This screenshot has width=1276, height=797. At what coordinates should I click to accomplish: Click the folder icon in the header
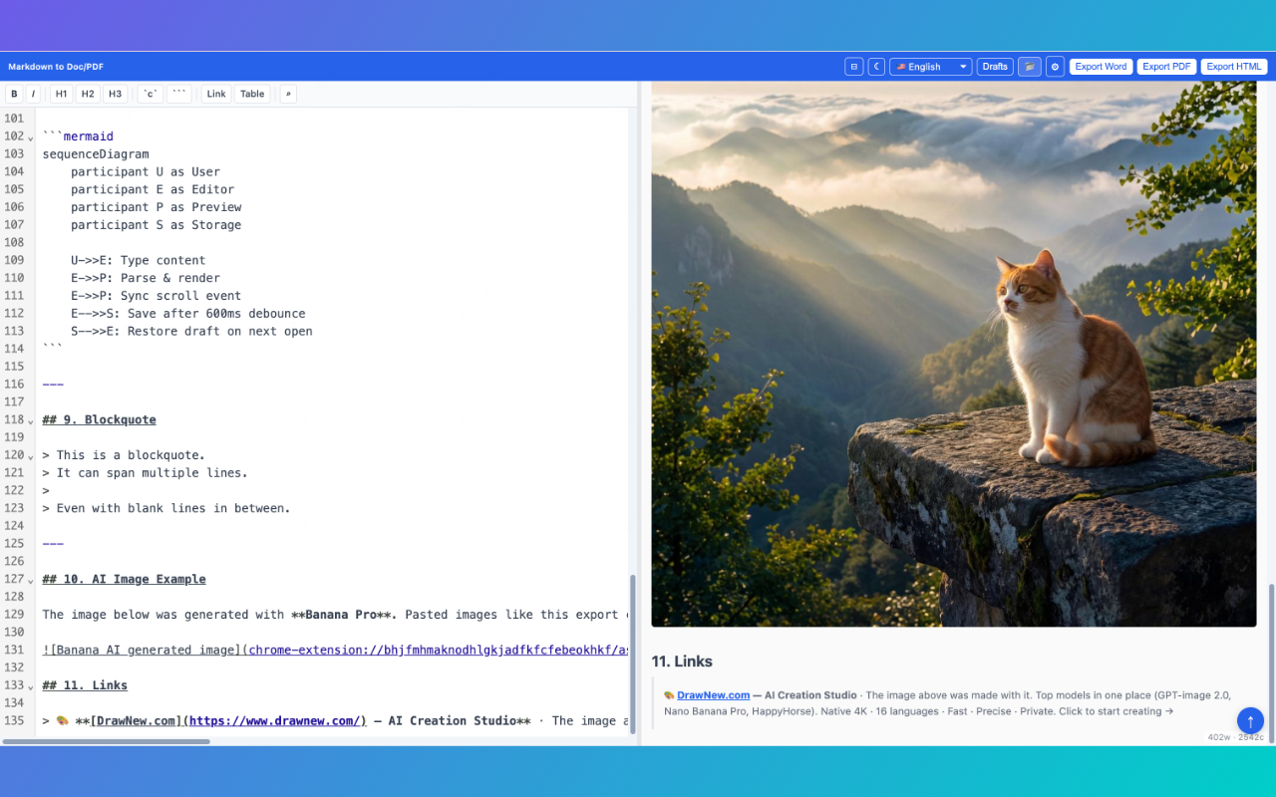[x=1030, y=67]
